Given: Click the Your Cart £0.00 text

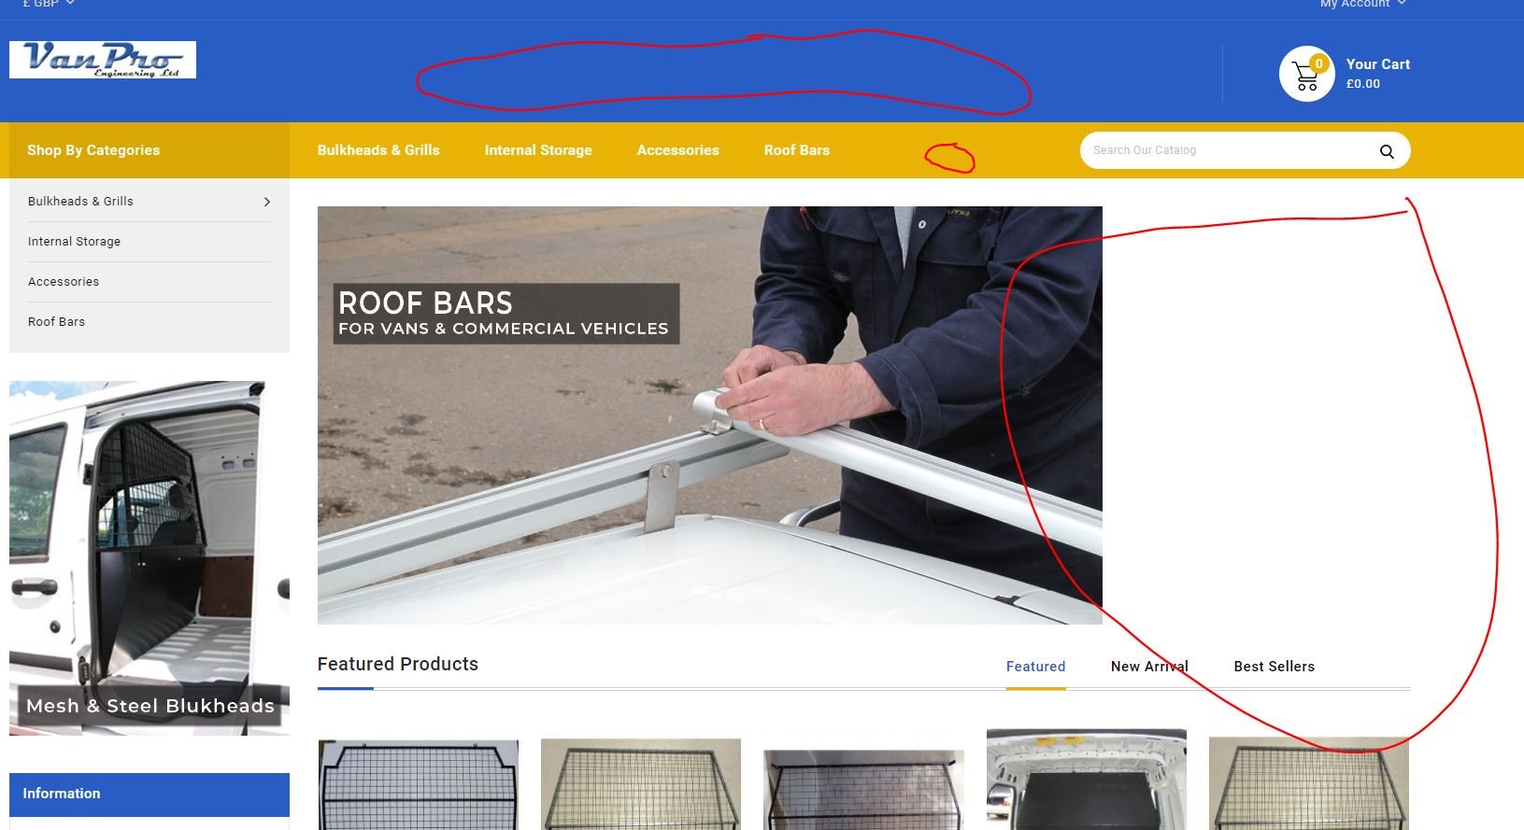Looking at the screenshot, I should pos(1378,74).
